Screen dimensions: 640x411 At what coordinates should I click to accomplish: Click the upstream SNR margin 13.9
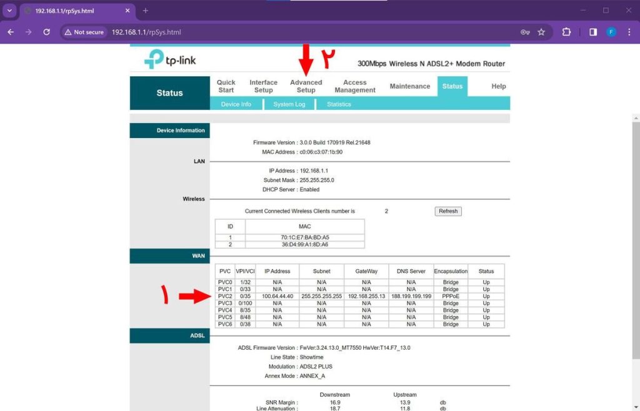405,402
